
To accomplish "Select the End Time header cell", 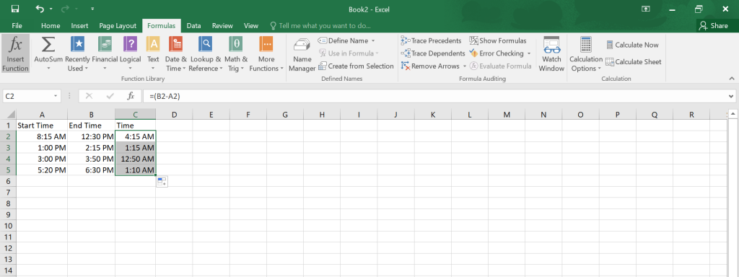I will 92,126.
